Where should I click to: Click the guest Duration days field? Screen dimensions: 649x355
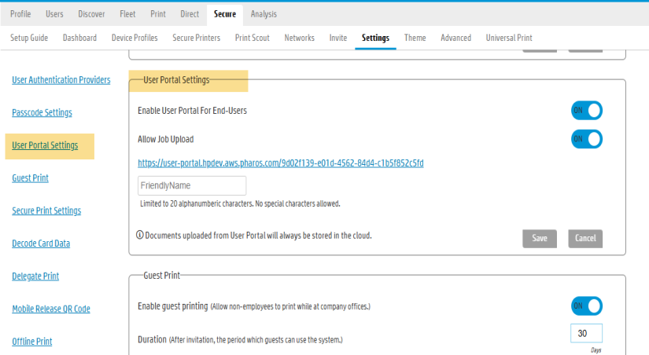[586, 333]
